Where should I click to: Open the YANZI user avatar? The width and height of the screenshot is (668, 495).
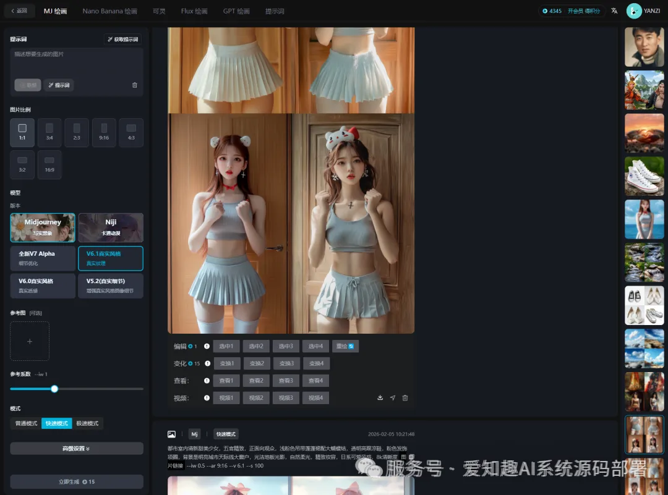[x=634, y=11]
